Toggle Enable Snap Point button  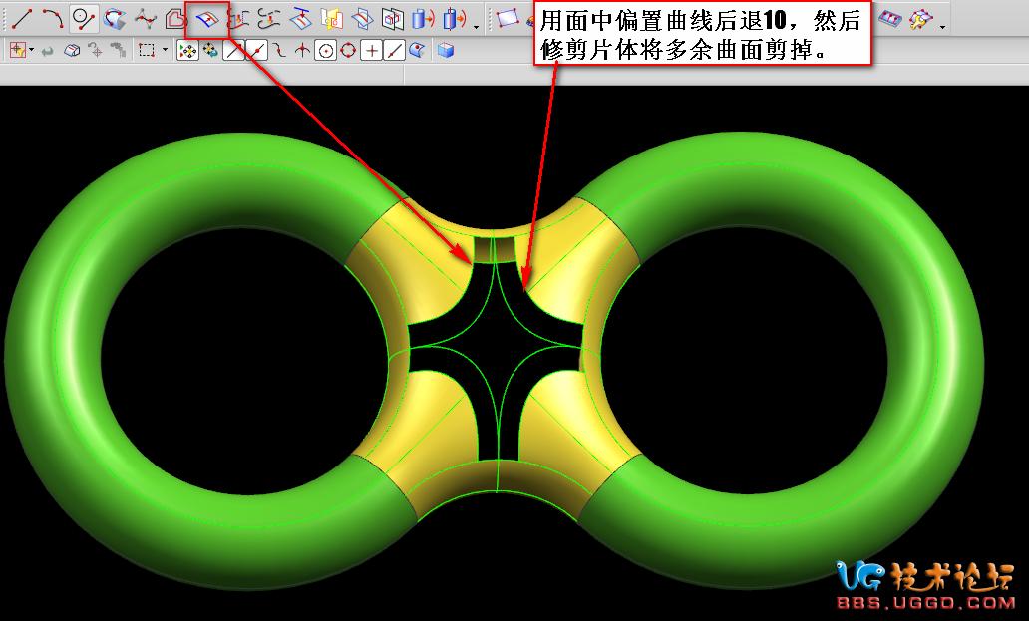pyautogui.click(x=187, y=51)
